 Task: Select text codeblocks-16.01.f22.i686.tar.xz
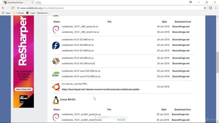pyautogui.click(x=78, y=45)
